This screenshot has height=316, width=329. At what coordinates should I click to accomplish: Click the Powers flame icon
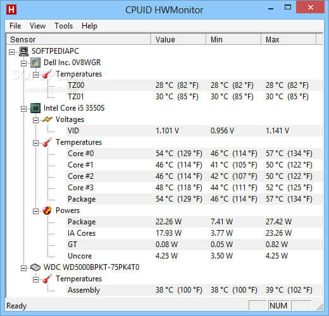click(x=47, y=210)
